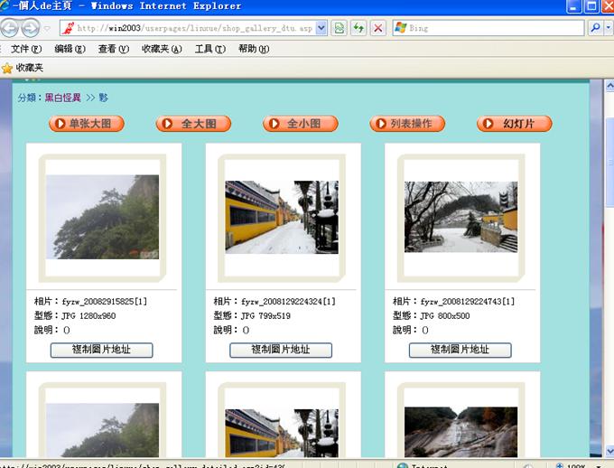Follow the 黑白怪異 category link

[63, 98]
